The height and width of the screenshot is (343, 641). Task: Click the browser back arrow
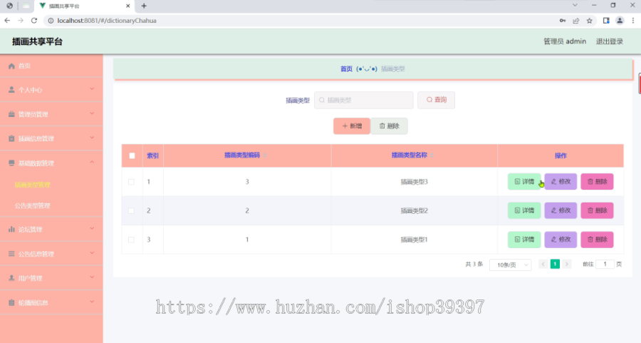(x=7, y=21)
